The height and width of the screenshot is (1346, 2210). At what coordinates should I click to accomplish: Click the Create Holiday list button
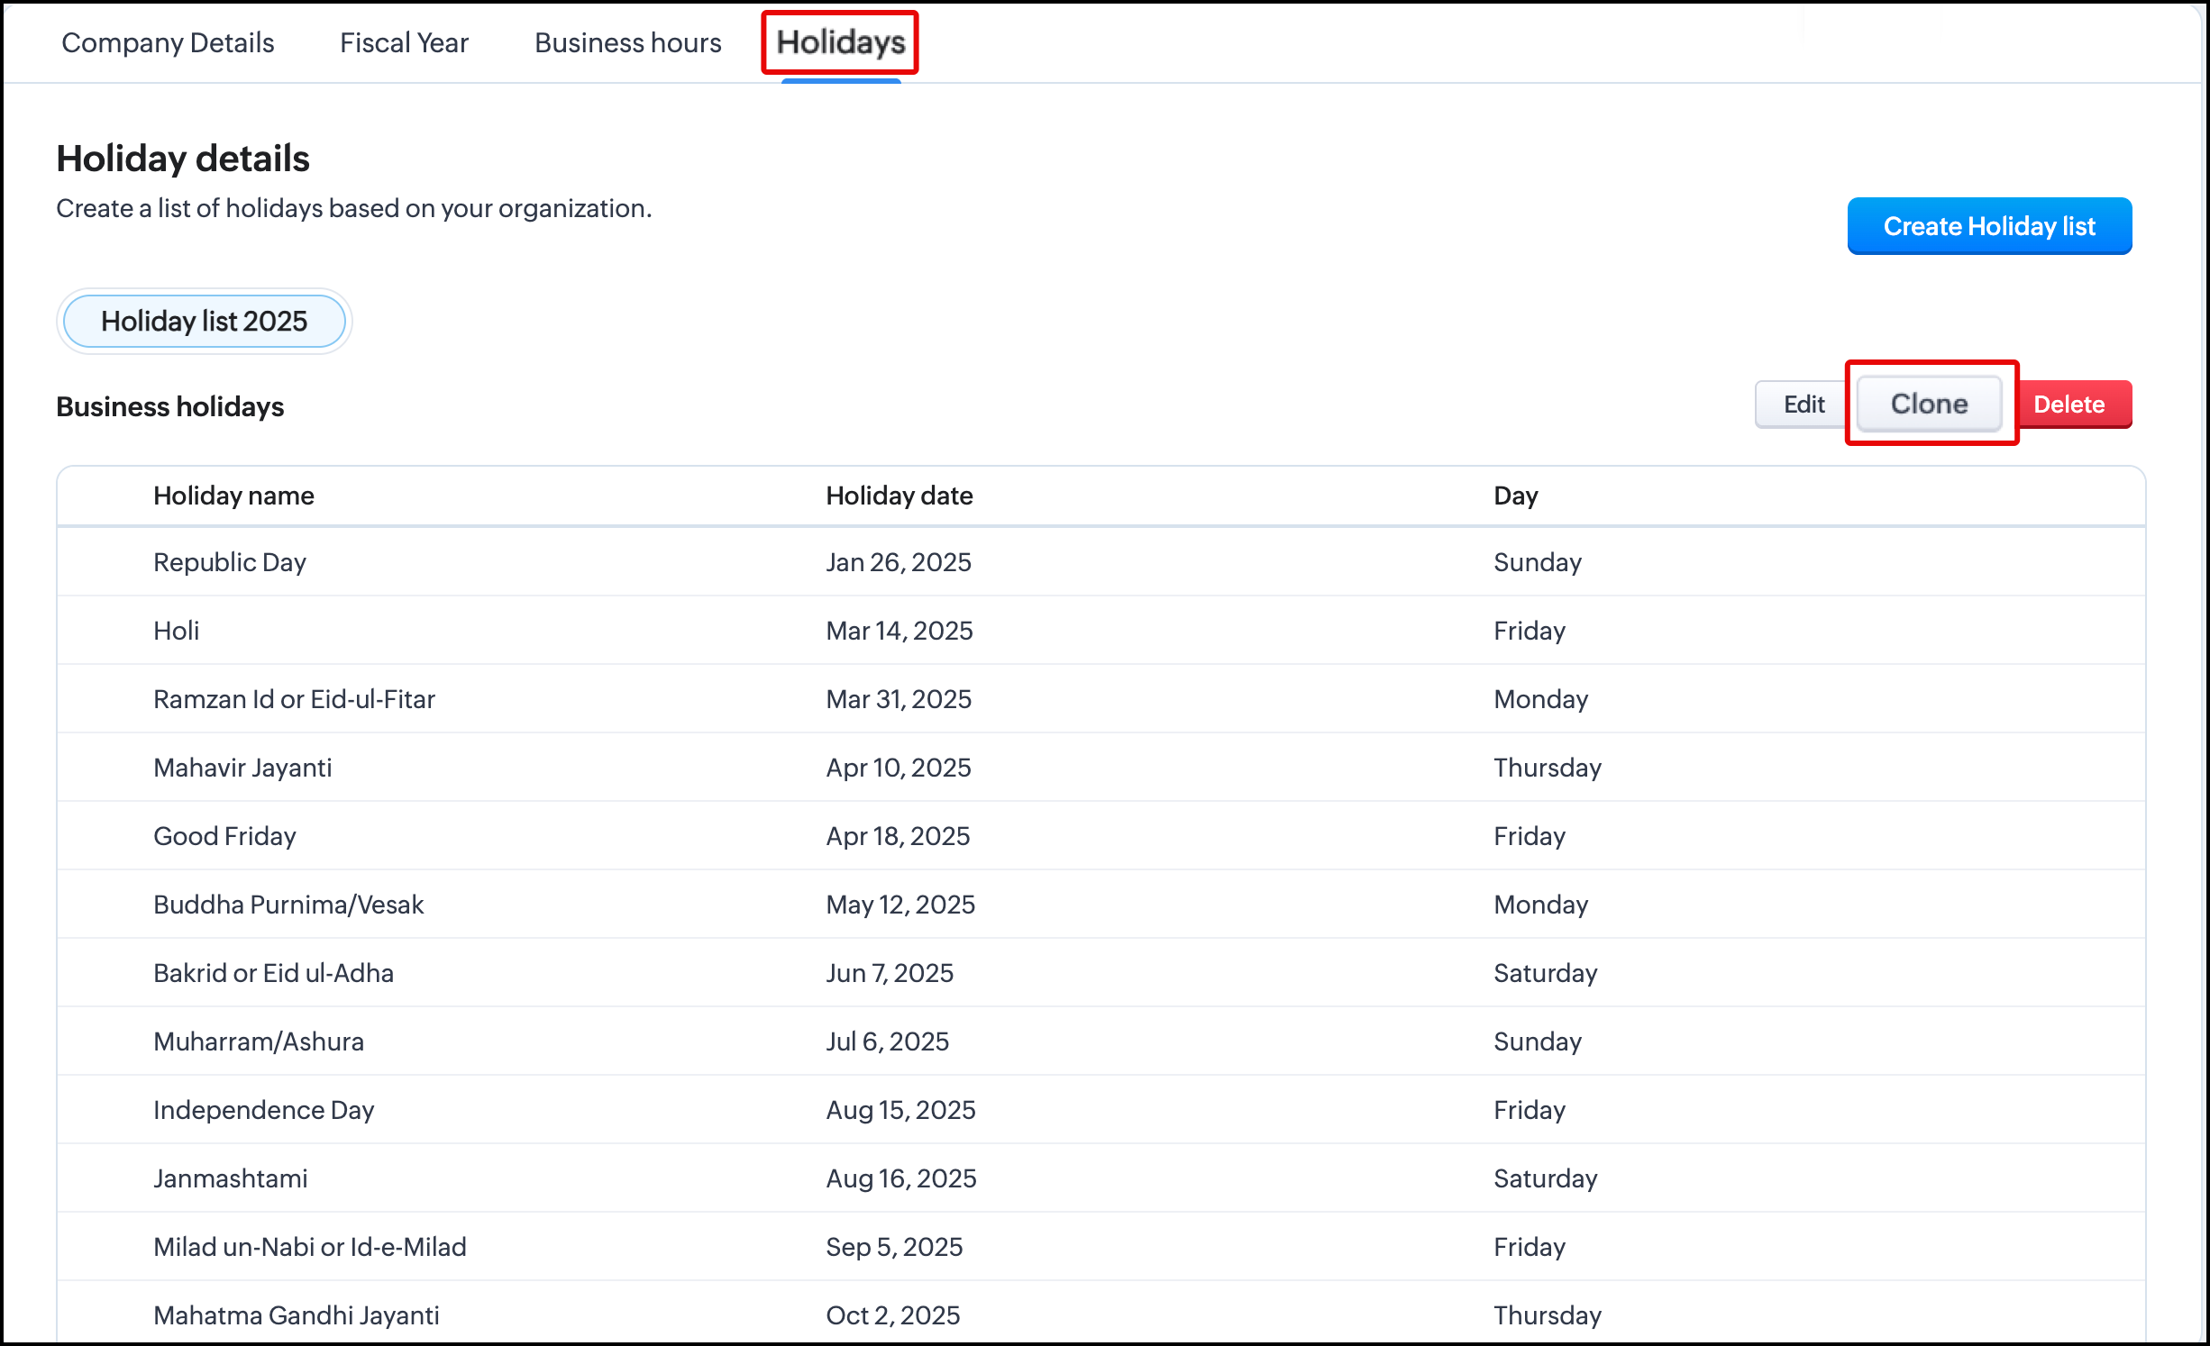pos(1988,226)
